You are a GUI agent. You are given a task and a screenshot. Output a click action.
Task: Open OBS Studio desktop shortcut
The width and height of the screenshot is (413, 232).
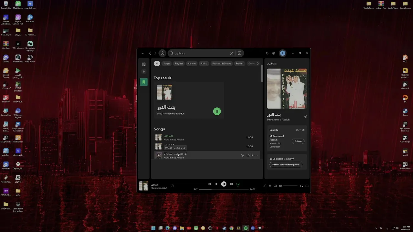click(x=30, y=58)
